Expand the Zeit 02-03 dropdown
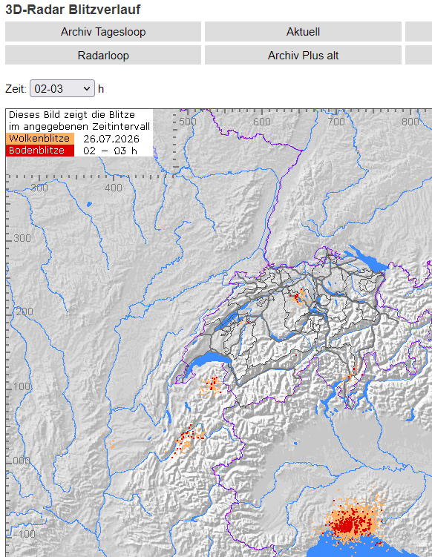The image size is (432, 557). pyautogui.click(x=62, y=88)
